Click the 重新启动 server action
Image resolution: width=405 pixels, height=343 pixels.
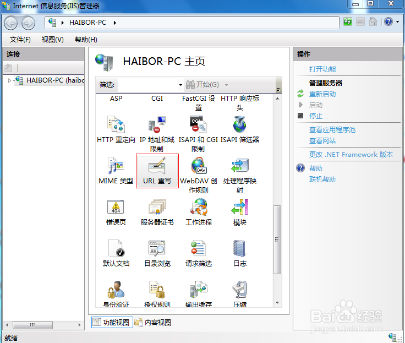click(322, 94)
